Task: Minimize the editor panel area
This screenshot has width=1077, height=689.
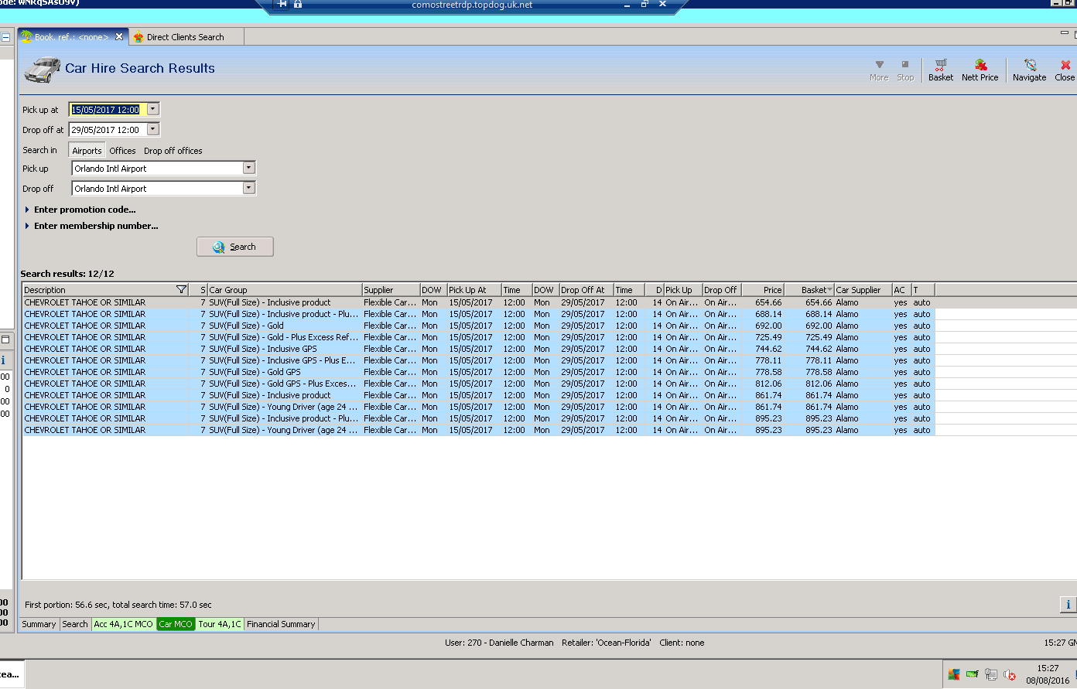Action: click(1065, 33)
